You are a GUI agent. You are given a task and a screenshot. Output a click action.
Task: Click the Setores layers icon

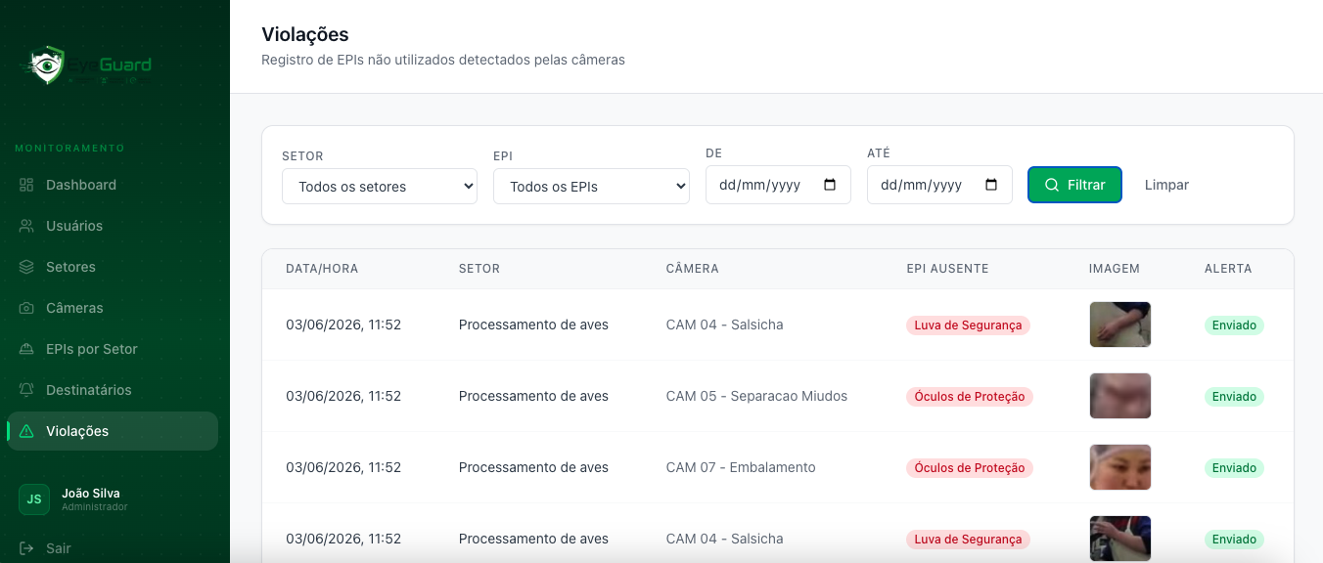[26, 267]
